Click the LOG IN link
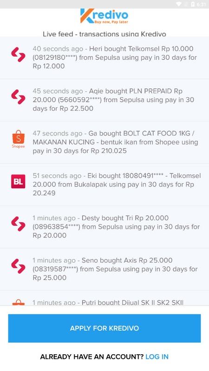This screenshot has height=371, width=209. click(x=157, y=357)
